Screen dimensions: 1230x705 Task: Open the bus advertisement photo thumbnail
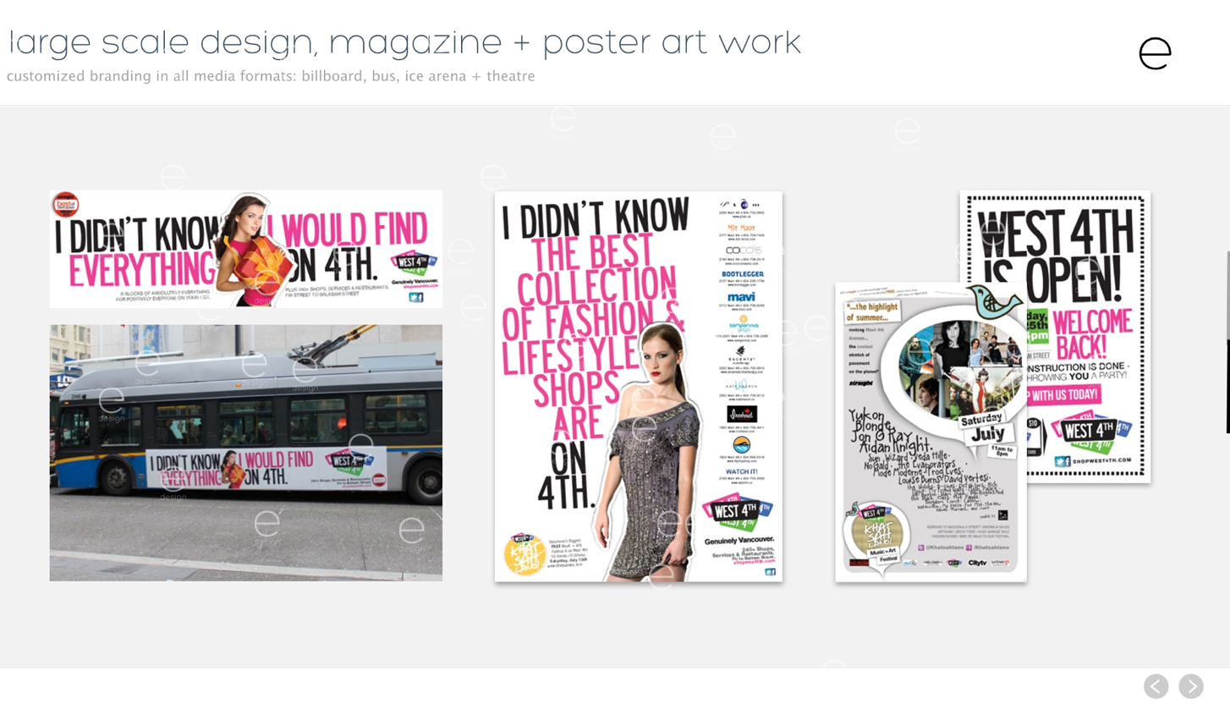[246, 453]
